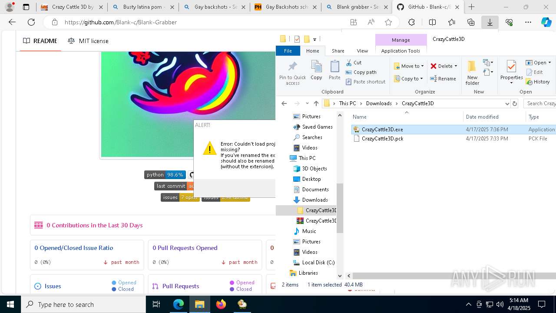The image size is (556, 313).
Task: Click Downloads in the address breadcrumb
Action: coord(379,103)
